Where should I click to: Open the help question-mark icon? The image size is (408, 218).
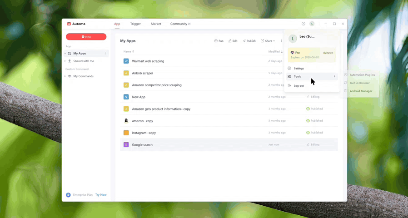(x=304, y=24)
